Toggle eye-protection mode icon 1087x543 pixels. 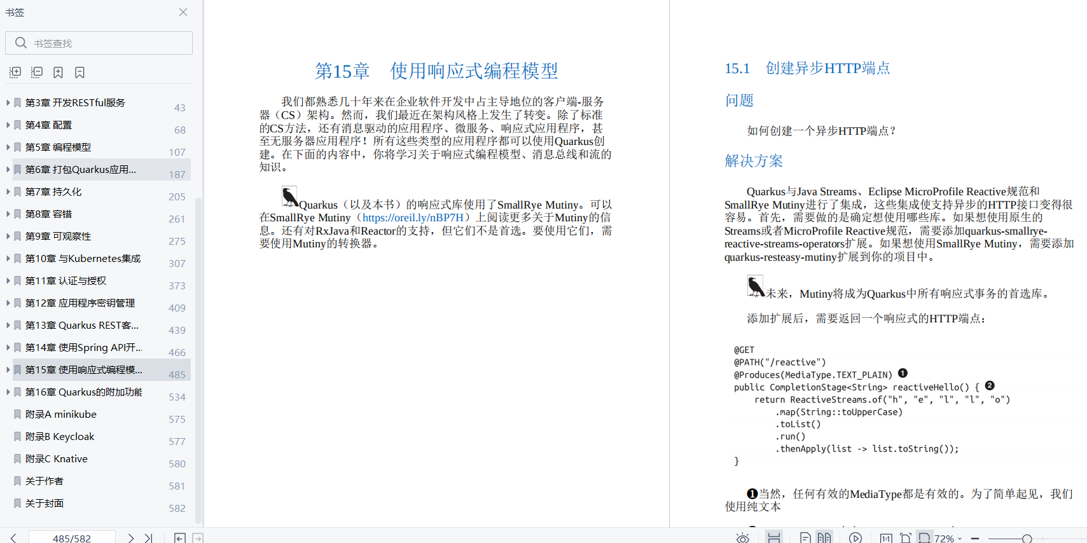(x=742, y=538)
